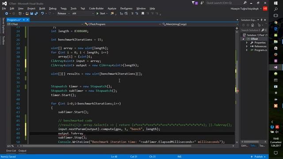Expand the References node
Viewport: 283px width, 159px height.
pos(247,46)
